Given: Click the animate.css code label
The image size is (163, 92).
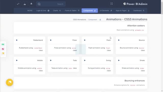Looking at the screenshot, I should pos(139,30).
